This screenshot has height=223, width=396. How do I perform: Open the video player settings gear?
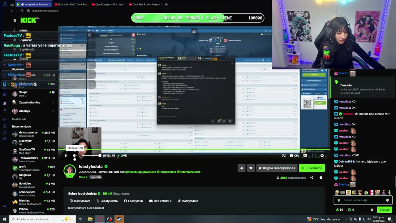click(322, 155)
